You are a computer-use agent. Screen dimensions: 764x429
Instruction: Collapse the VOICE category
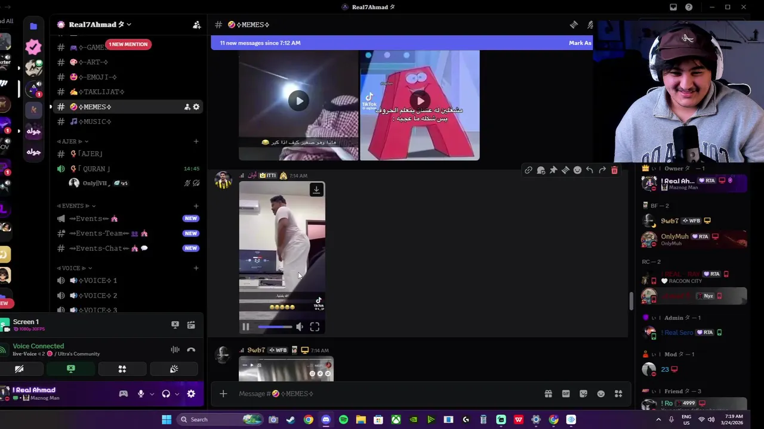tap(74, 268)
